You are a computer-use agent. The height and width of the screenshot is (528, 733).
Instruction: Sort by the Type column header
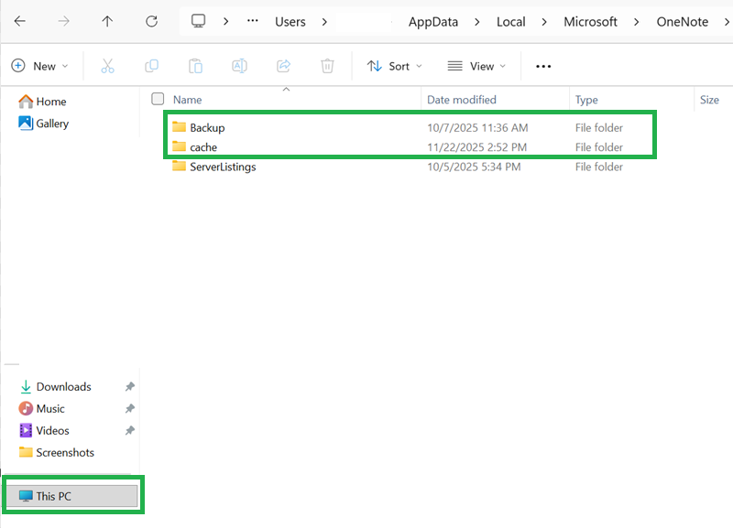[586, 100]
